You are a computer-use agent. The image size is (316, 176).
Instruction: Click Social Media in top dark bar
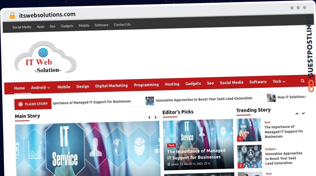click(22, 27)
